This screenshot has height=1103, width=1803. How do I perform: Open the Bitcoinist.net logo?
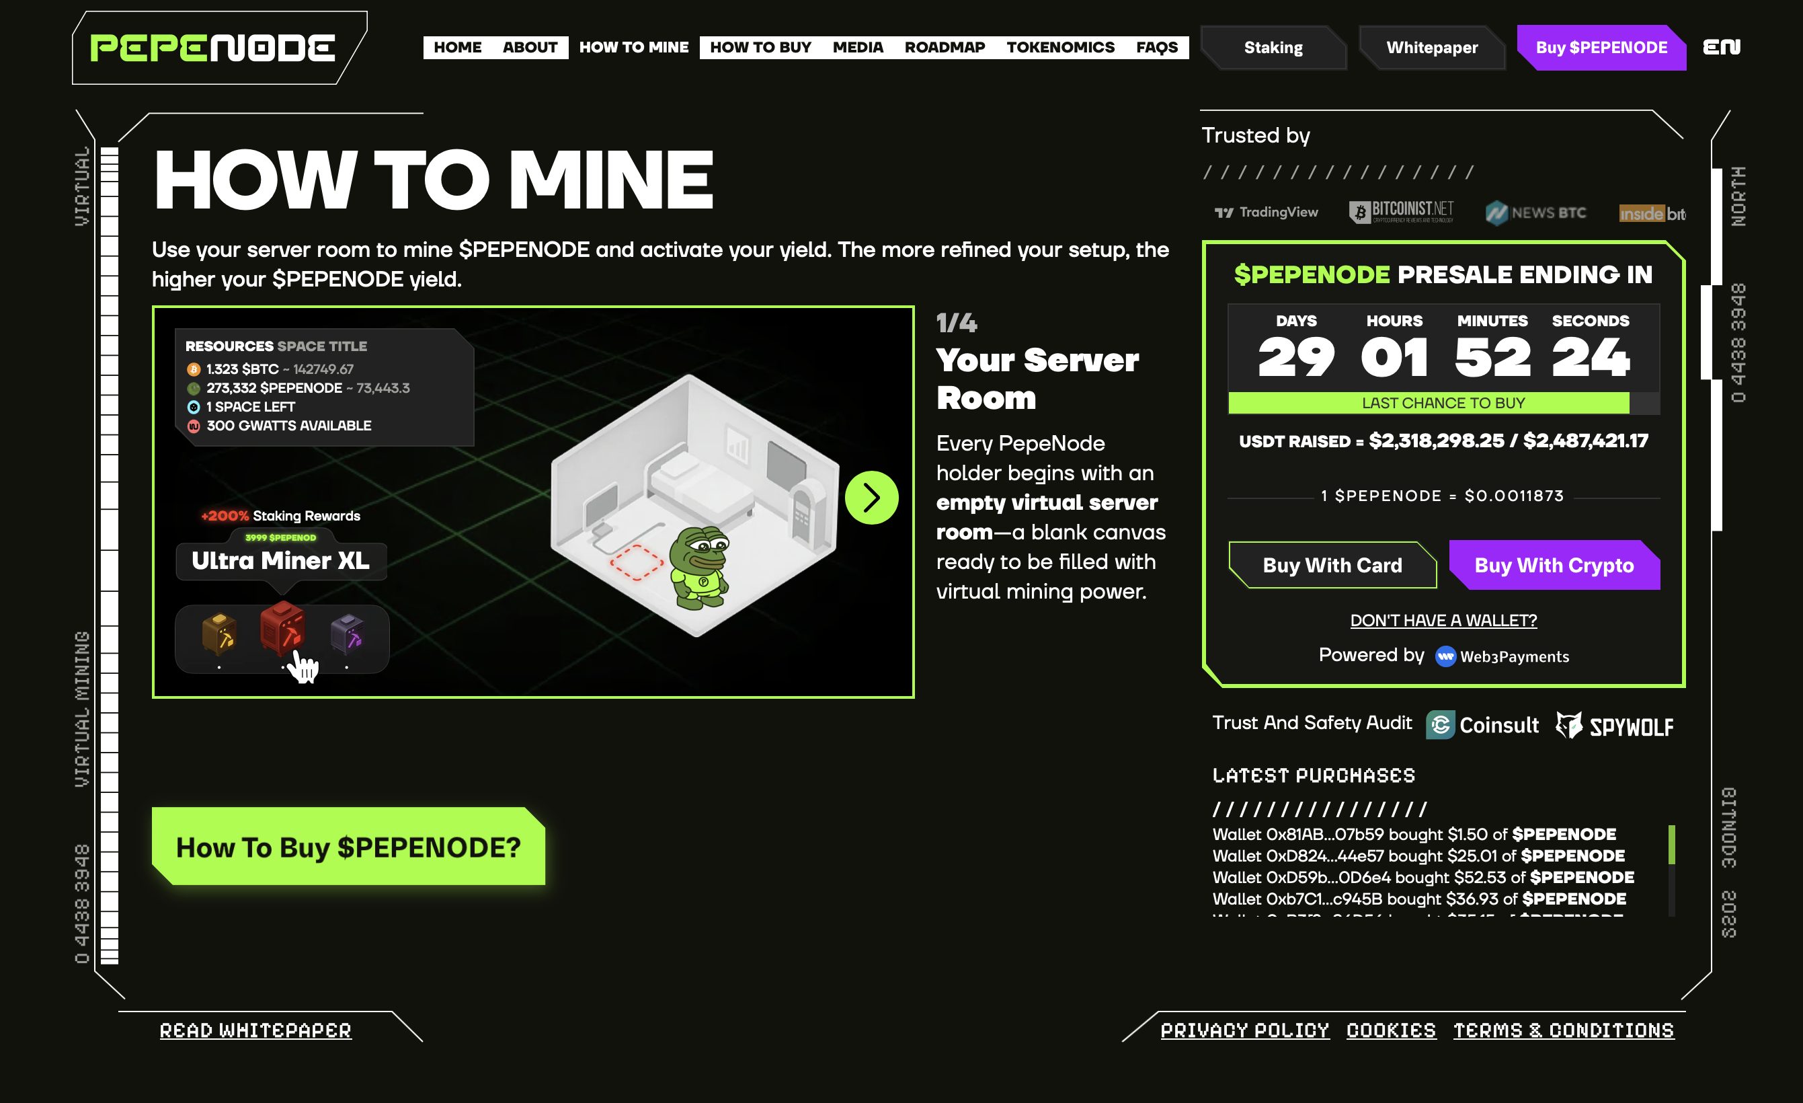coord(1401,212)
